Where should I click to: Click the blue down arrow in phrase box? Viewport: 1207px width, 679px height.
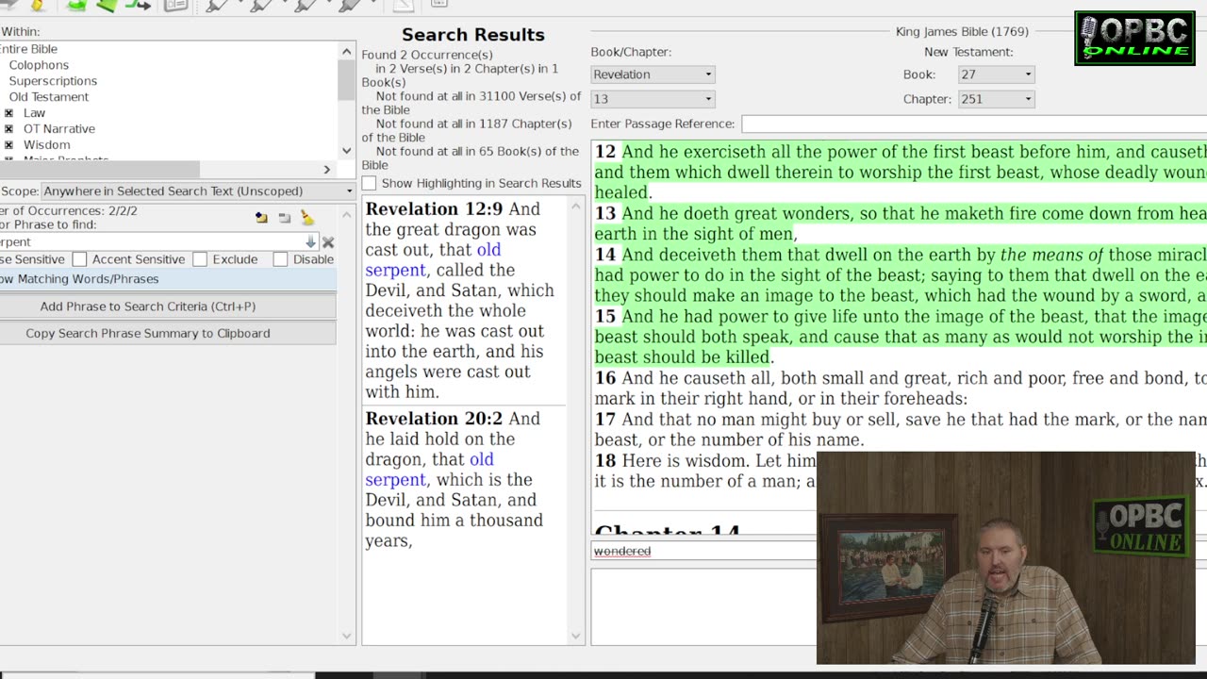(x=310, y=242)
